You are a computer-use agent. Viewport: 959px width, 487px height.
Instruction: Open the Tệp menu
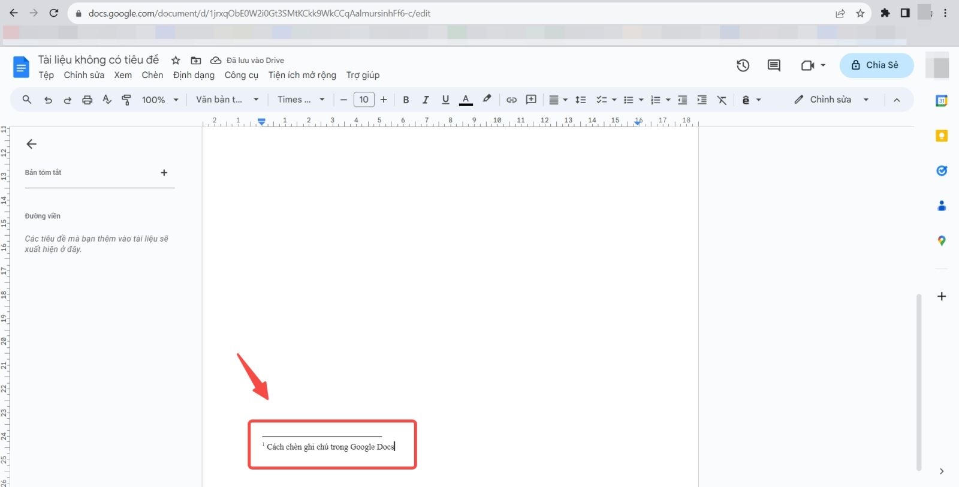[46, 75]
